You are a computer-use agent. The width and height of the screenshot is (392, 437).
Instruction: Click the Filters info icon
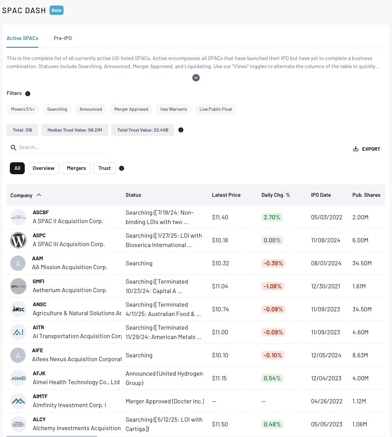(28, 94)
